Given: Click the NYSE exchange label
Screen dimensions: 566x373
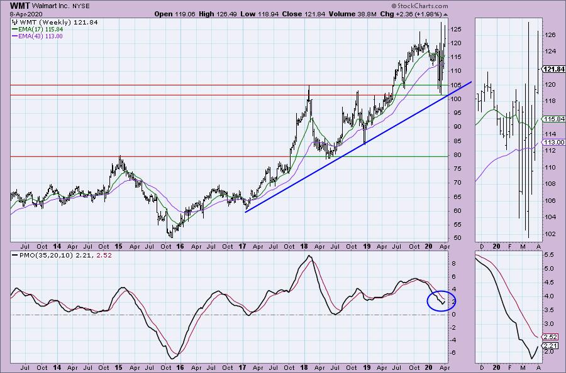Looking at the screenshot, I should pyautogui.click(x=80, y=6).
